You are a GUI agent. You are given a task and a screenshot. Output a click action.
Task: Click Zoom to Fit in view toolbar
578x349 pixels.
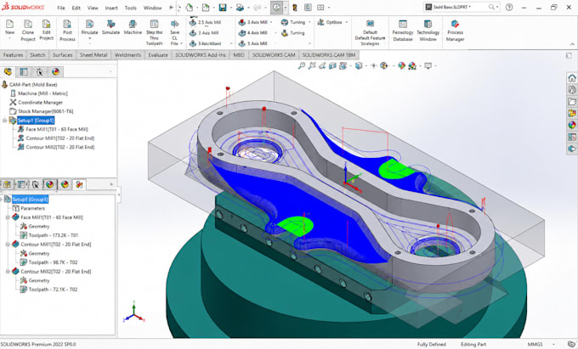point(302,65)
